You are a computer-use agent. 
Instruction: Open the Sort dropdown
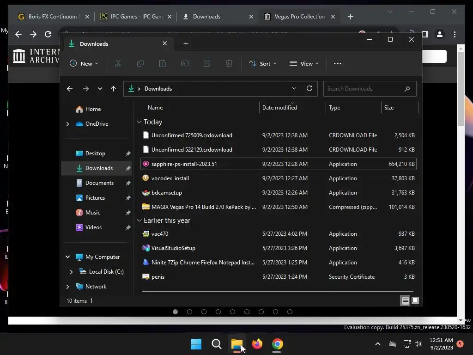tap(262, 63)
